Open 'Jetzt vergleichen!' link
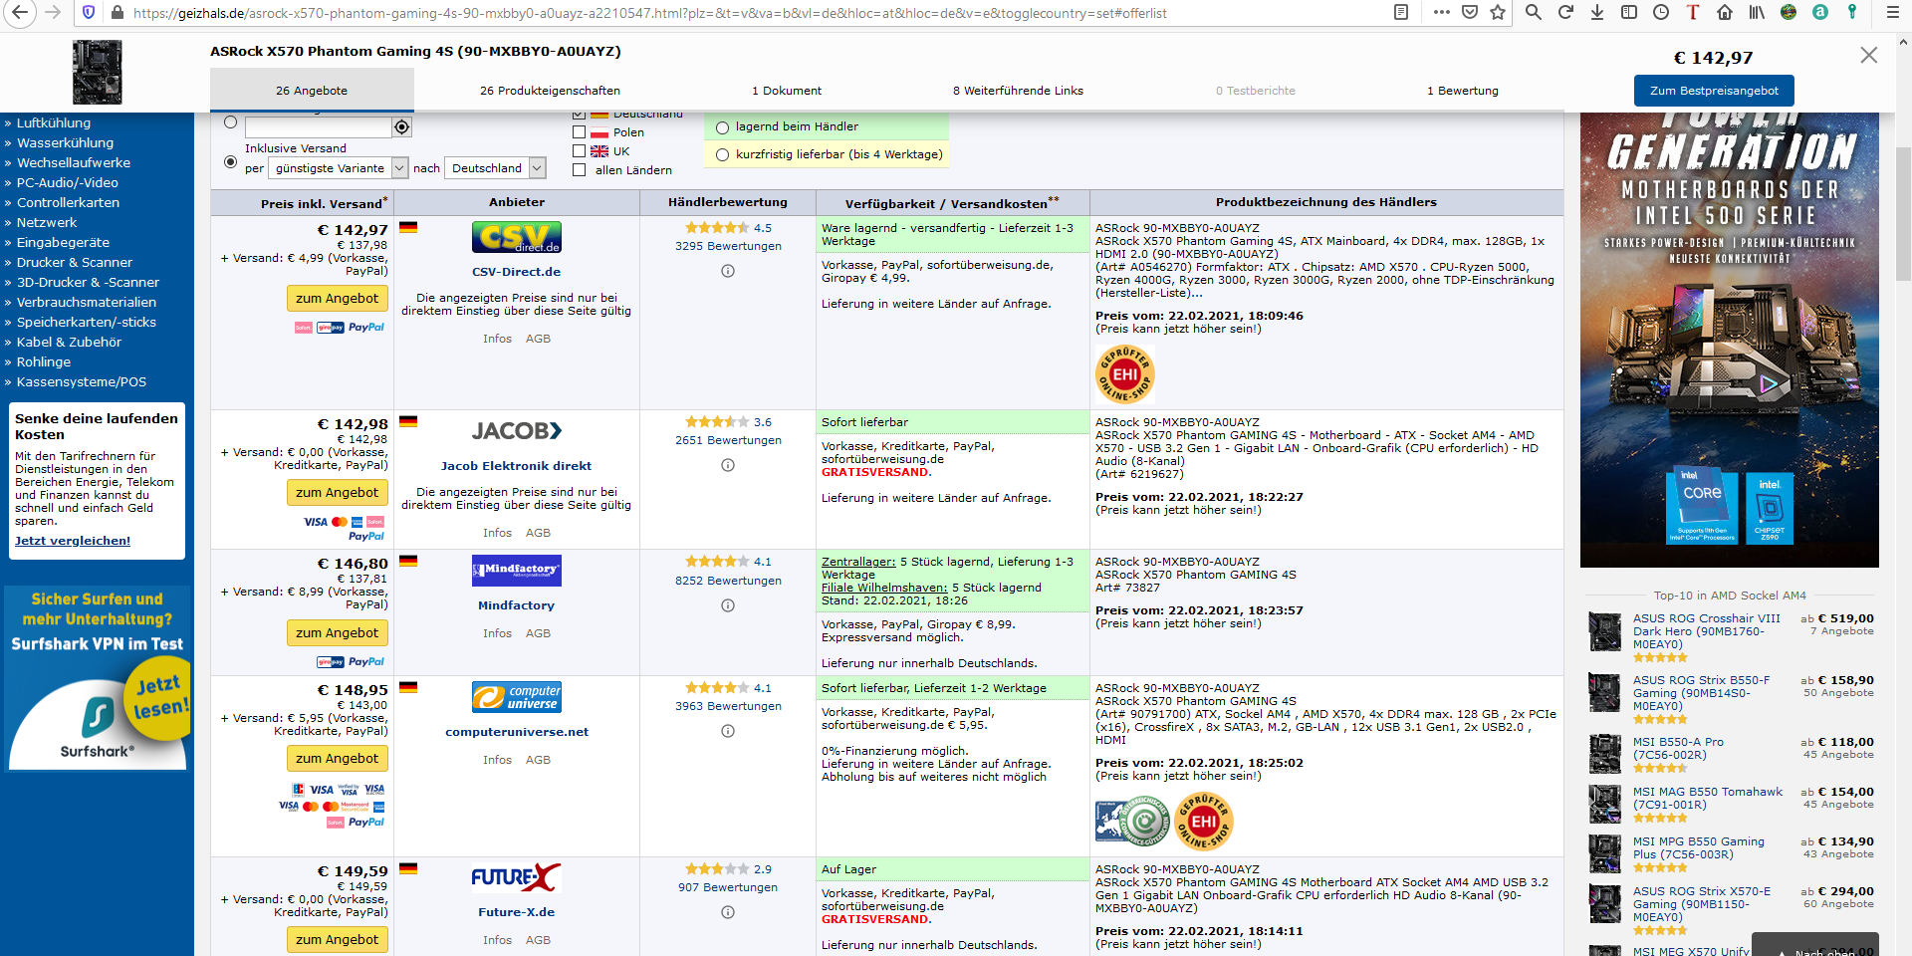 coord(73,541)
